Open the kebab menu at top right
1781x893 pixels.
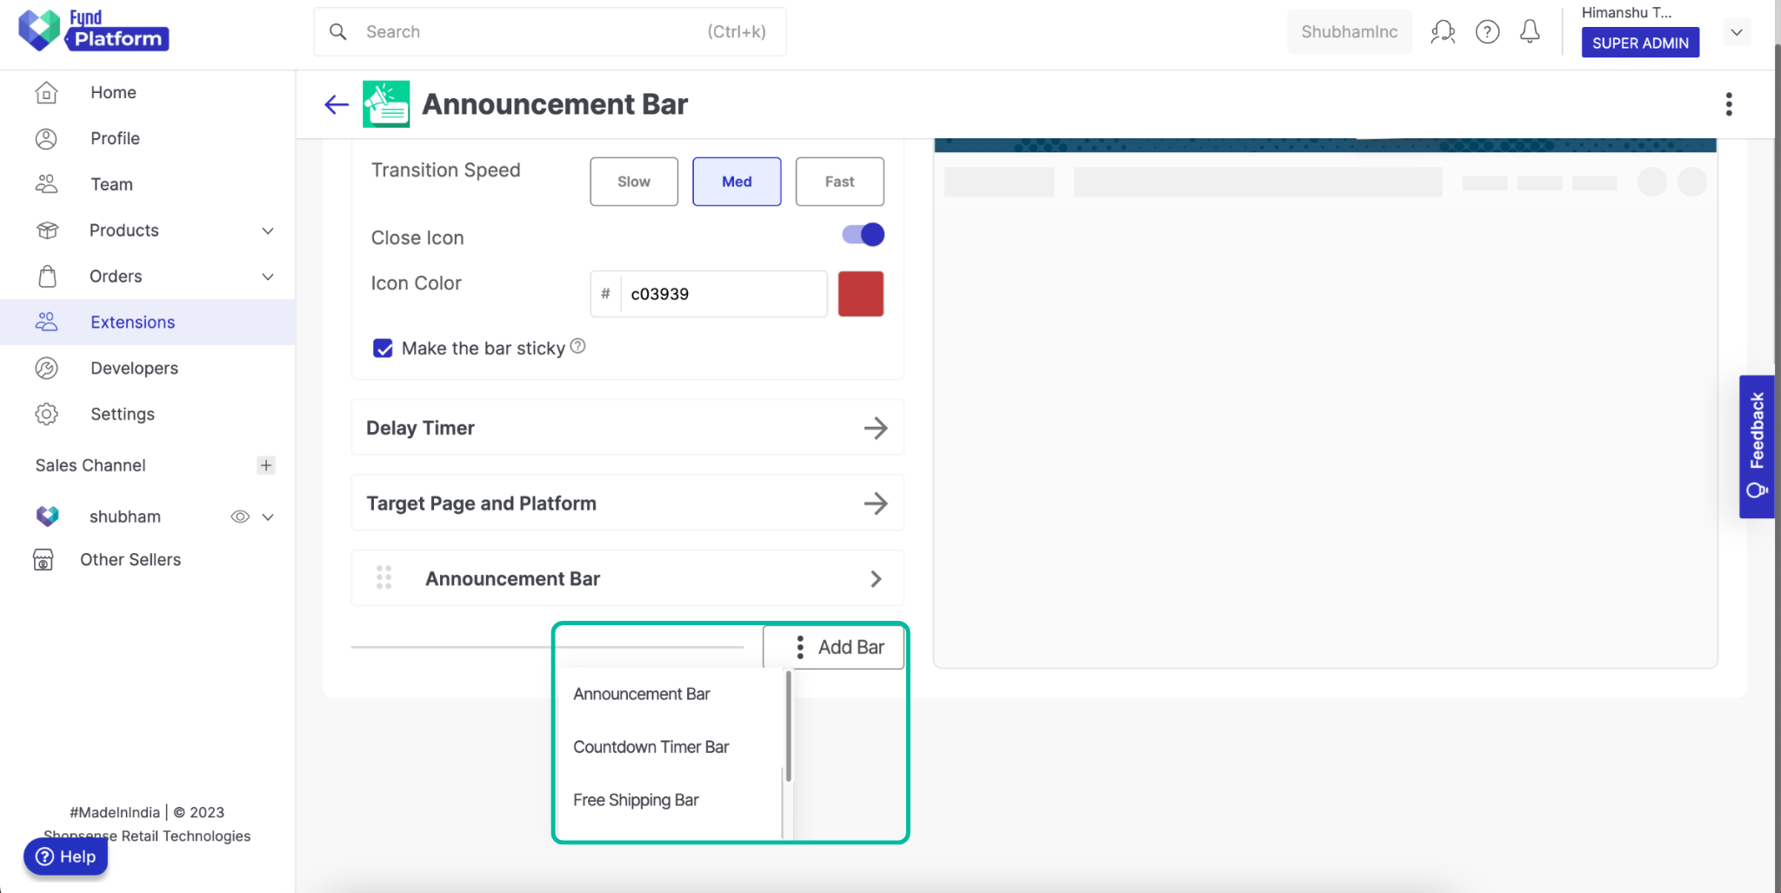pyautogui.click(x=1729, y=103)
